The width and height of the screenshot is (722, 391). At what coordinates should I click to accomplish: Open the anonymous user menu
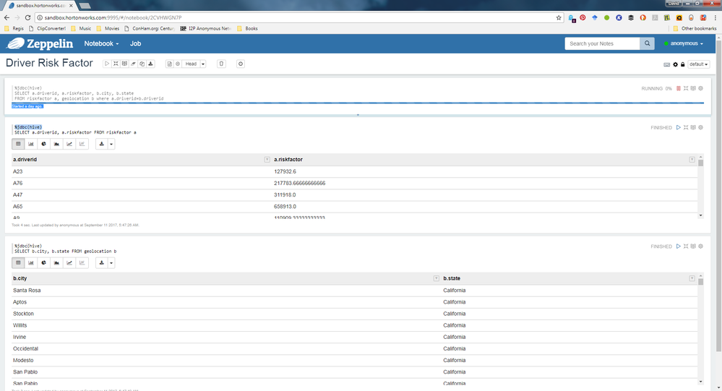point(684,43)
